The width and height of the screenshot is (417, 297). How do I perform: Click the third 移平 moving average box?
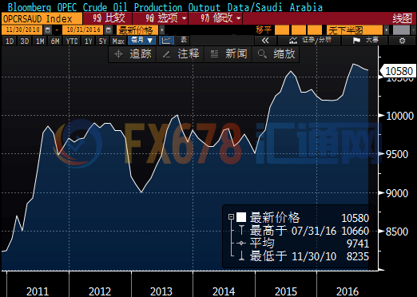315,30
